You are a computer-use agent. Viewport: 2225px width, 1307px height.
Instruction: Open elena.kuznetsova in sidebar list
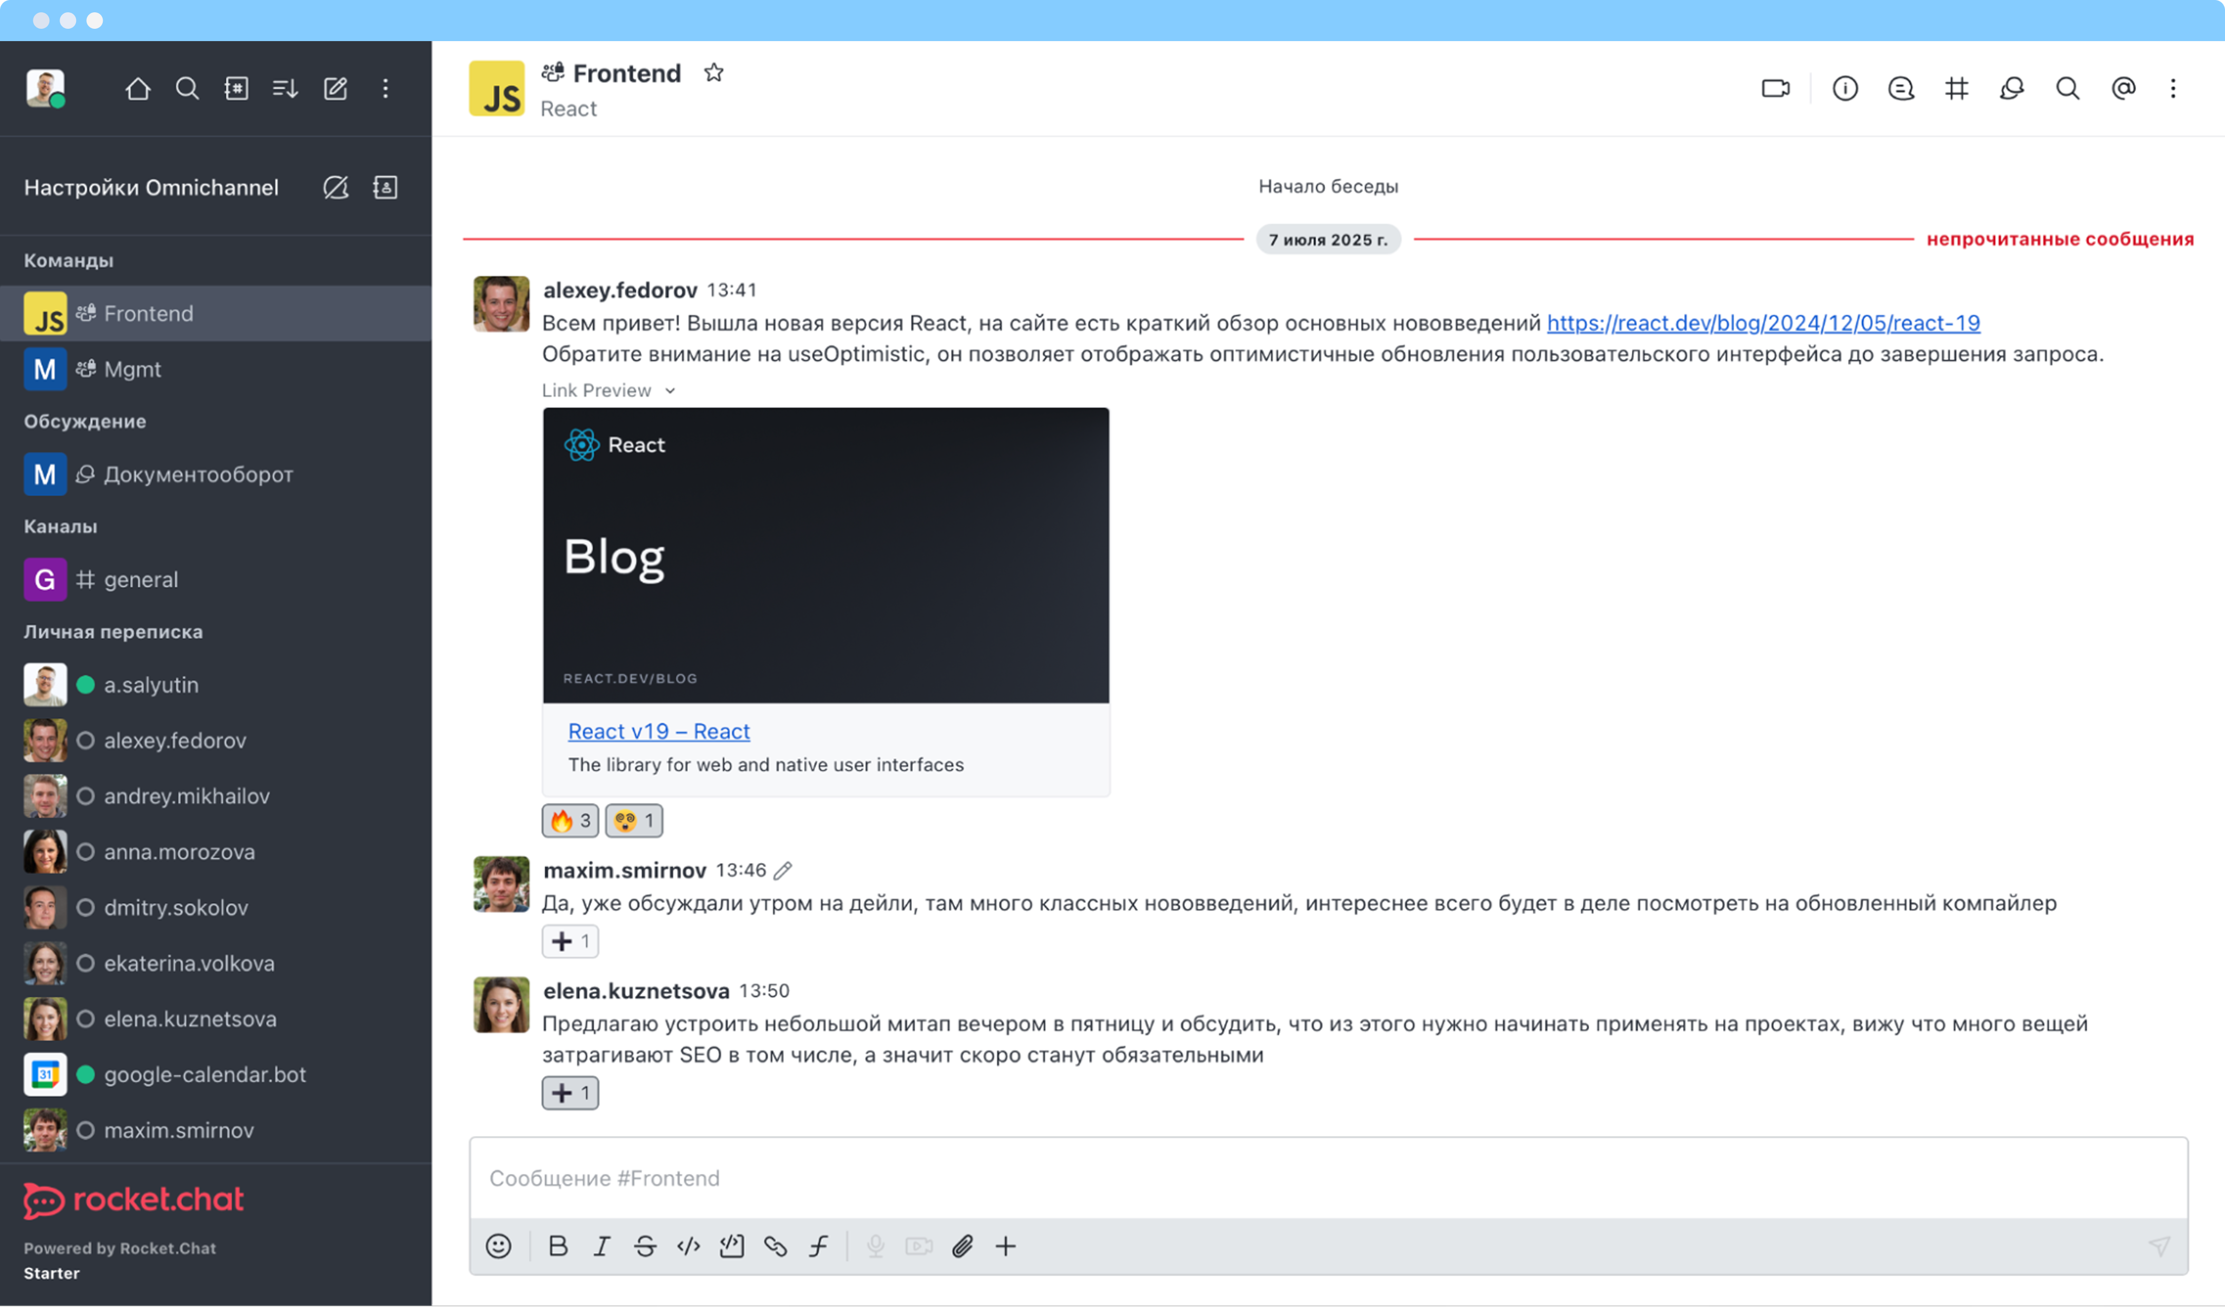pyautogui.click(x=215, y=1019)
